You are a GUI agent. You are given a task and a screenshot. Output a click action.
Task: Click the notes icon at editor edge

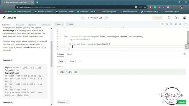coord(187,47)
